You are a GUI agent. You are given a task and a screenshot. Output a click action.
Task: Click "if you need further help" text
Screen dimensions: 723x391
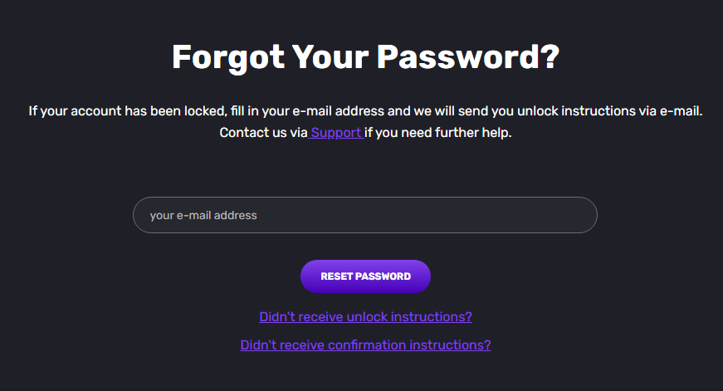[437, 133]
